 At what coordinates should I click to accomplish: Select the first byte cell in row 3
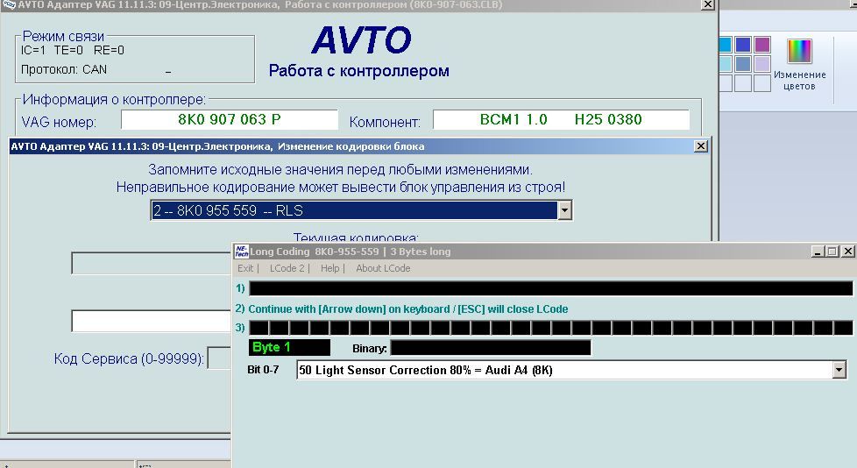259,328
